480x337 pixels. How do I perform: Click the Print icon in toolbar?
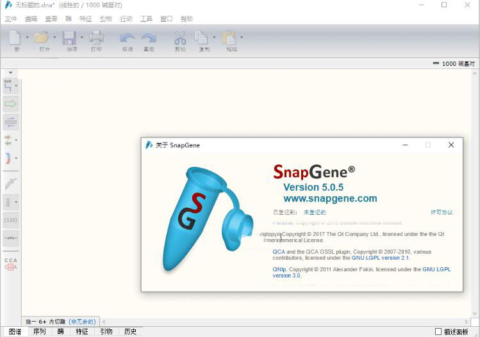[x=96, y=38]
